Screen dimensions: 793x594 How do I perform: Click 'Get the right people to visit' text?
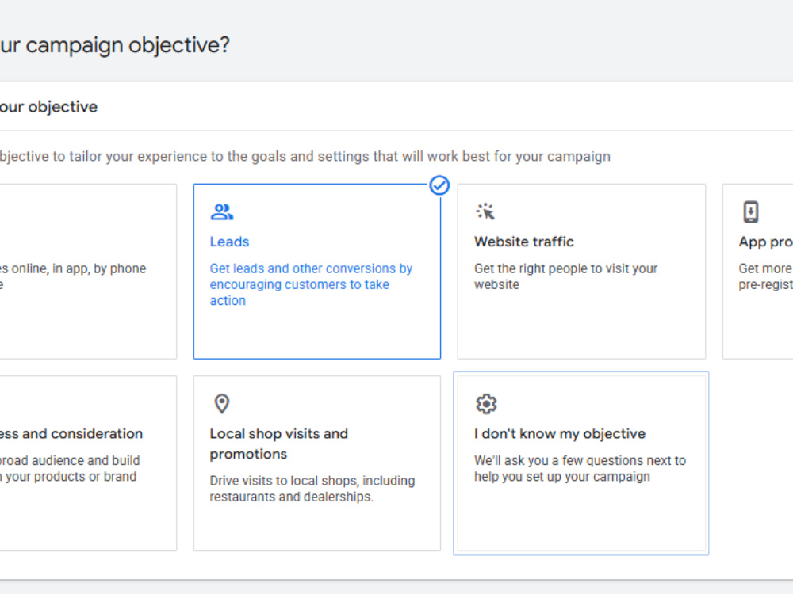[566, 276]
